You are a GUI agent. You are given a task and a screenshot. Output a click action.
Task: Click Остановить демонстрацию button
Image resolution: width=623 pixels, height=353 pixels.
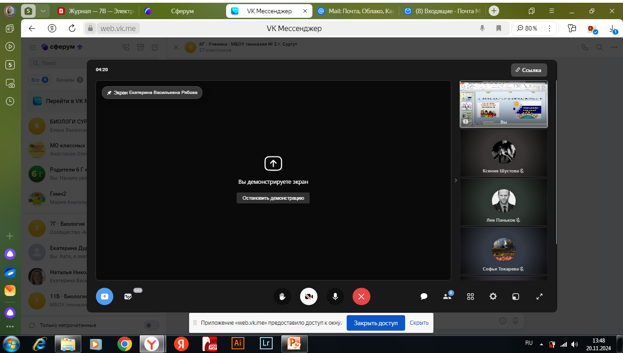point(273,198)
